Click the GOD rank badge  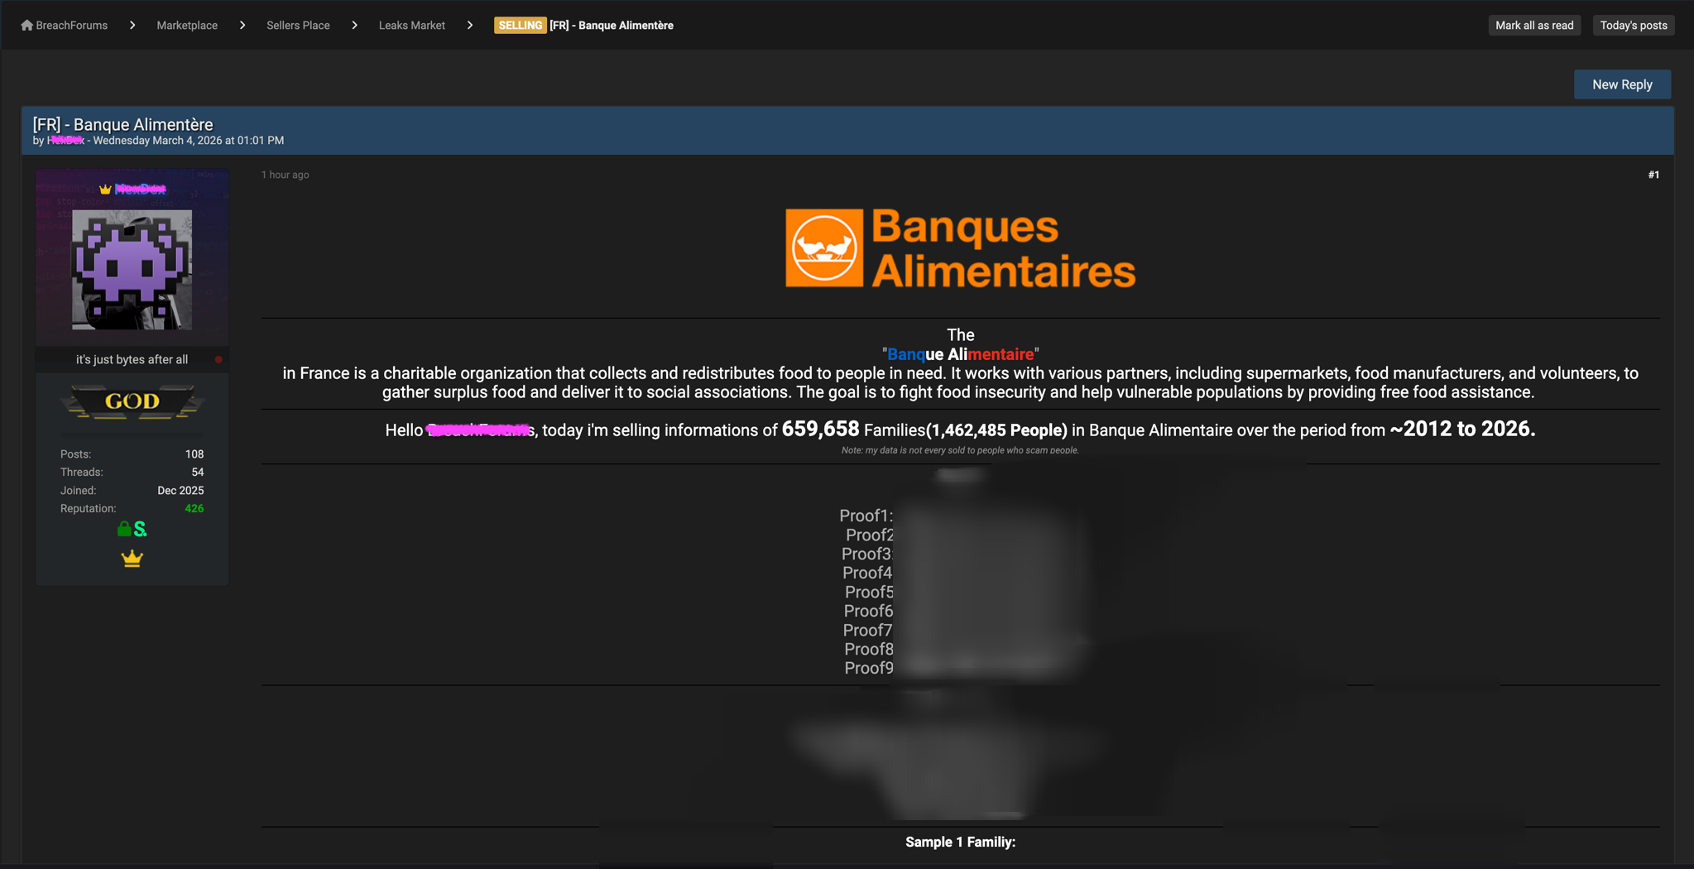tap(132, 401)
